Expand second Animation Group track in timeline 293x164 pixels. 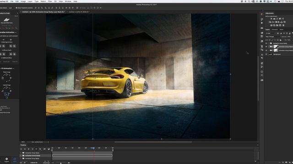[x=21, y=156]
